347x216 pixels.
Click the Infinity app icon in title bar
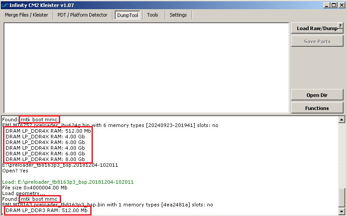(x=4, y=5)
